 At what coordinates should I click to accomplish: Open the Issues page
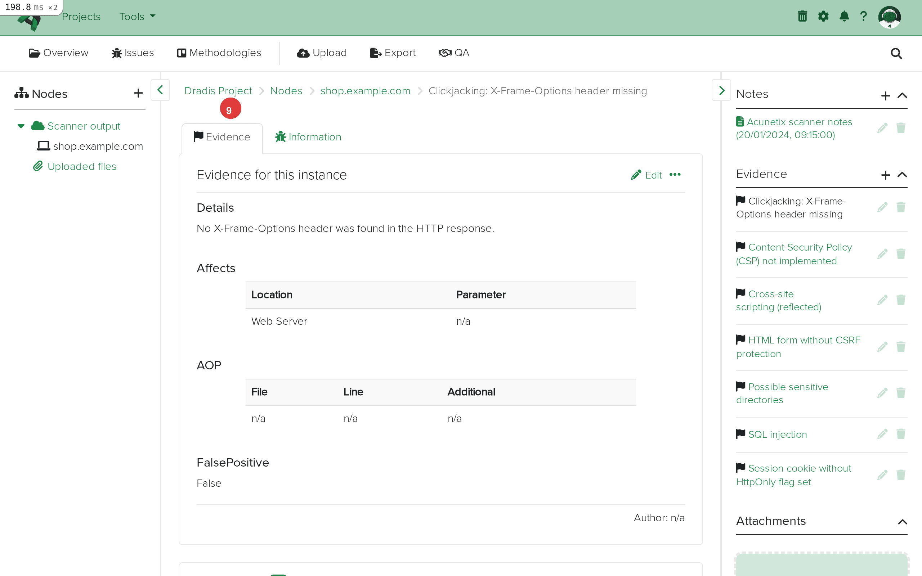click(133, 53)
